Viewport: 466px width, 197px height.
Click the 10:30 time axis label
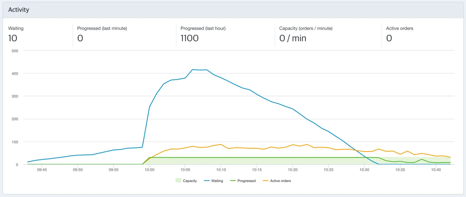tap(365, 170)
